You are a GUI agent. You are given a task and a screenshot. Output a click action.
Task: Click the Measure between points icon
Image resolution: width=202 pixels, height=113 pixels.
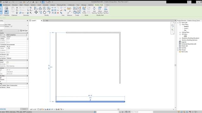coord(69,8)
